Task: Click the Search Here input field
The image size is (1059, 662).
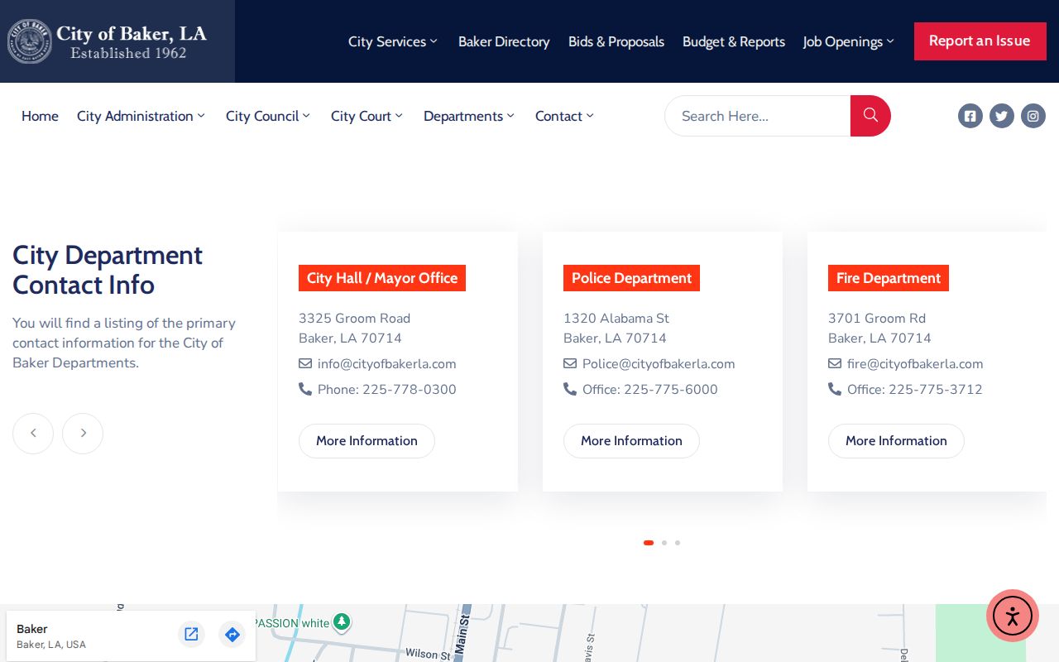Action: (758, 116)
